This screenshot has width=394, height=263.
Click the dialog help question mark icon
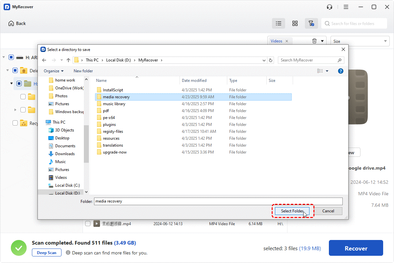click(340, 71)
